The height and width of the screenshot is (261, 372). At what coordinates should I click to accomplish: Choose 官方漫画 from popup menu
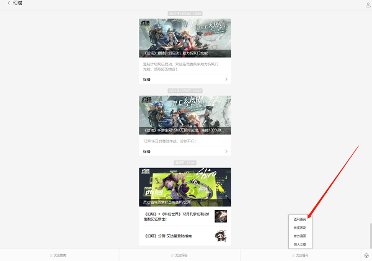pos(300,236)
